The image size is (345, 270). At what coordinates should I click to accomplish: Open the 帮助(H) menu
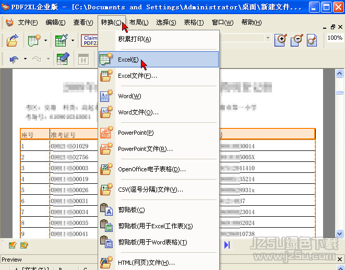tap(252, 22)
